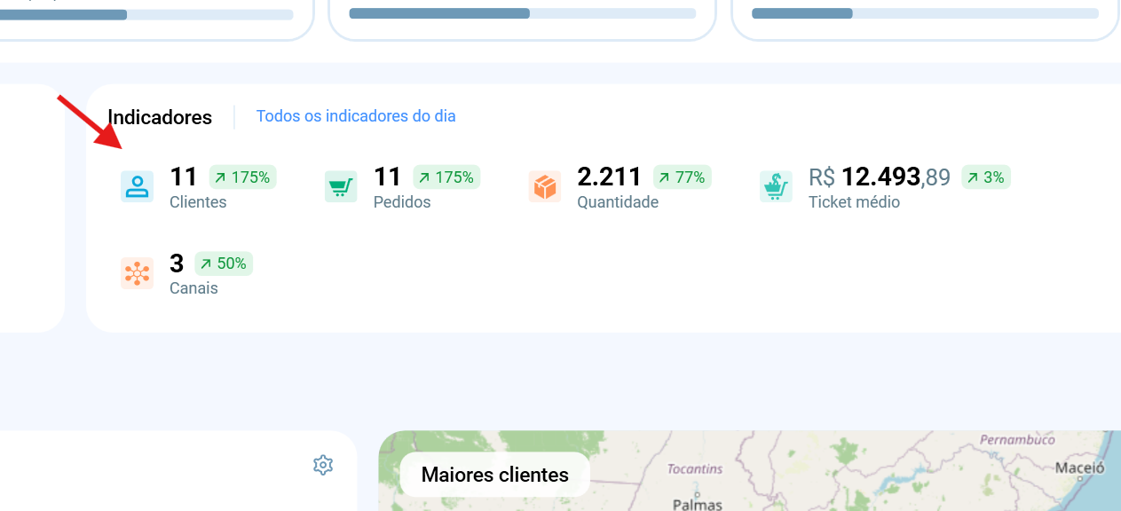Click the right card progress bar
1121x511 pixels.
(x=925, y=13)
